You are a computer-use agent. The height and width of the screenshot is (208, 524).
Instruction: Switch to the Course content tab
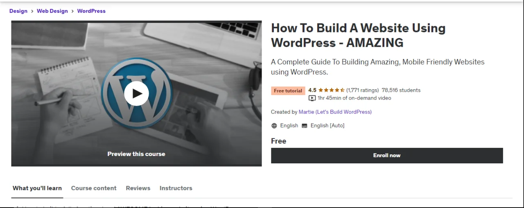pyautogui.click(x=94, y=188)
